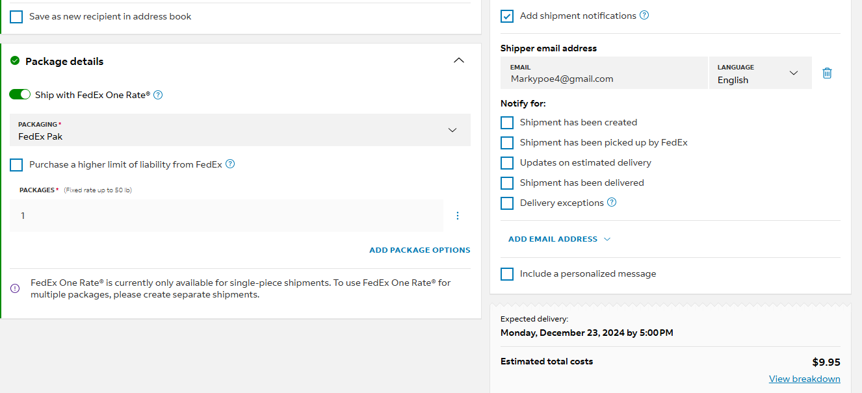Open help icon next to higher liability limit
Image resolution: width=862 pixels, height=393 pixels.
tap(230, 164)
